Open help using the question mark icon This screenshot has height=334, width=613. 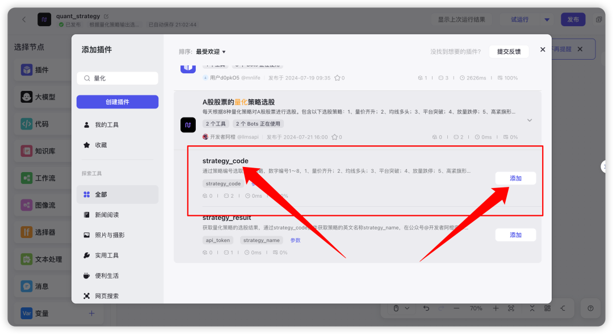[590, 308]
